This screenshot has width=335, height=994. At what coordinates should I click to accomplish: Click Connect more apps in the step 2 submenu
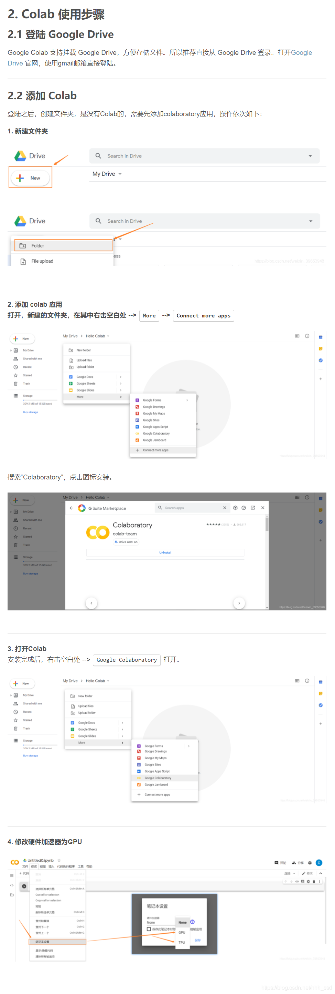[x=163, y=450]
